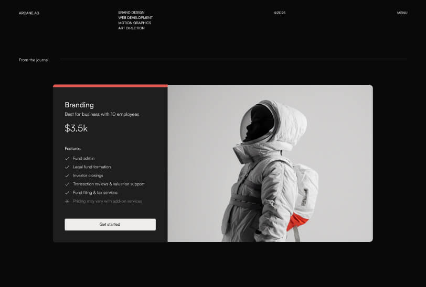Open the MENU in the header
Image resolution: width=426 pixels, height=287 pixels.
point(402,13)
